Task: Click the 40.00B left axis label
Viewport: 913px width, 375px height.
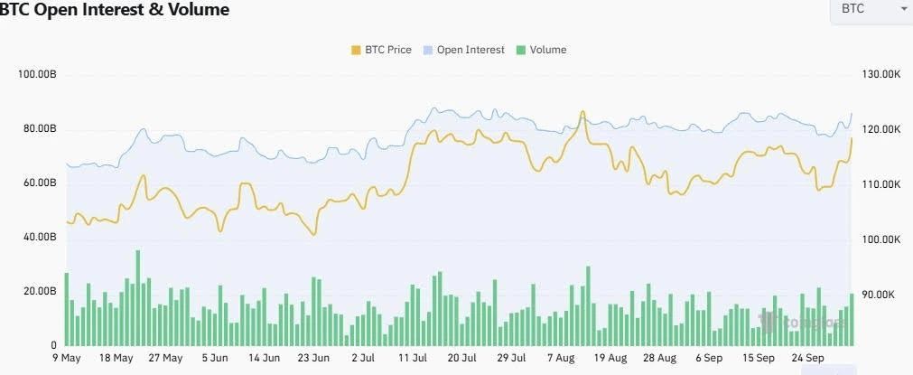Action: (x=38, y=237)
